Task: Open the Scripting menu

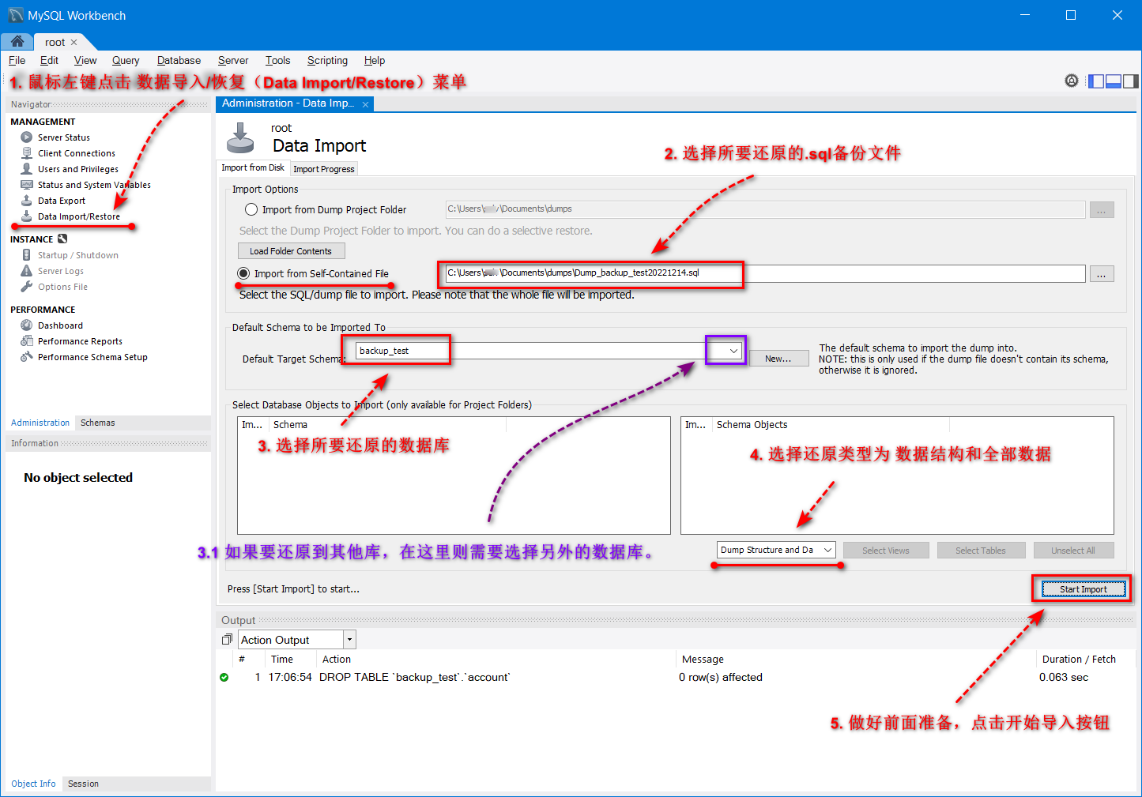Action: coord(327,60)
